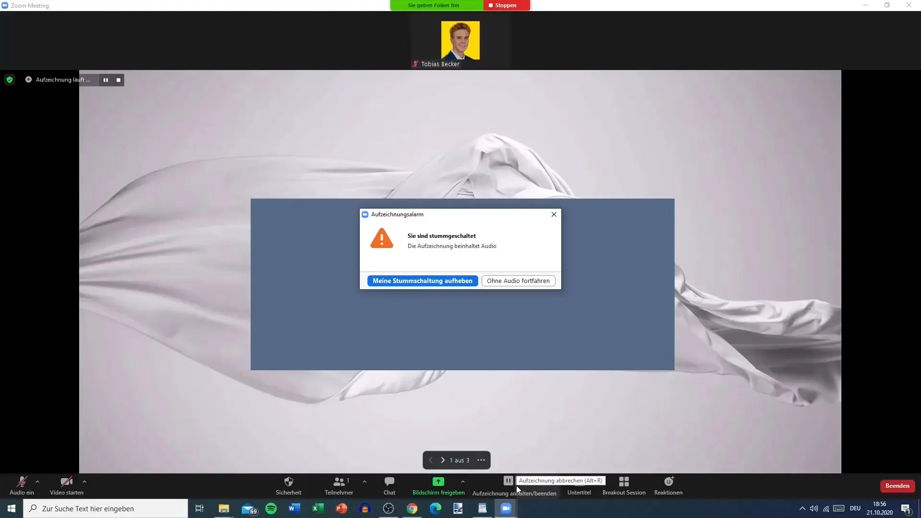The height and width of the screenshot is (518, 921).
Task: Close the Aufzeichnungsalarm dialog
Action: click(554, 214)
